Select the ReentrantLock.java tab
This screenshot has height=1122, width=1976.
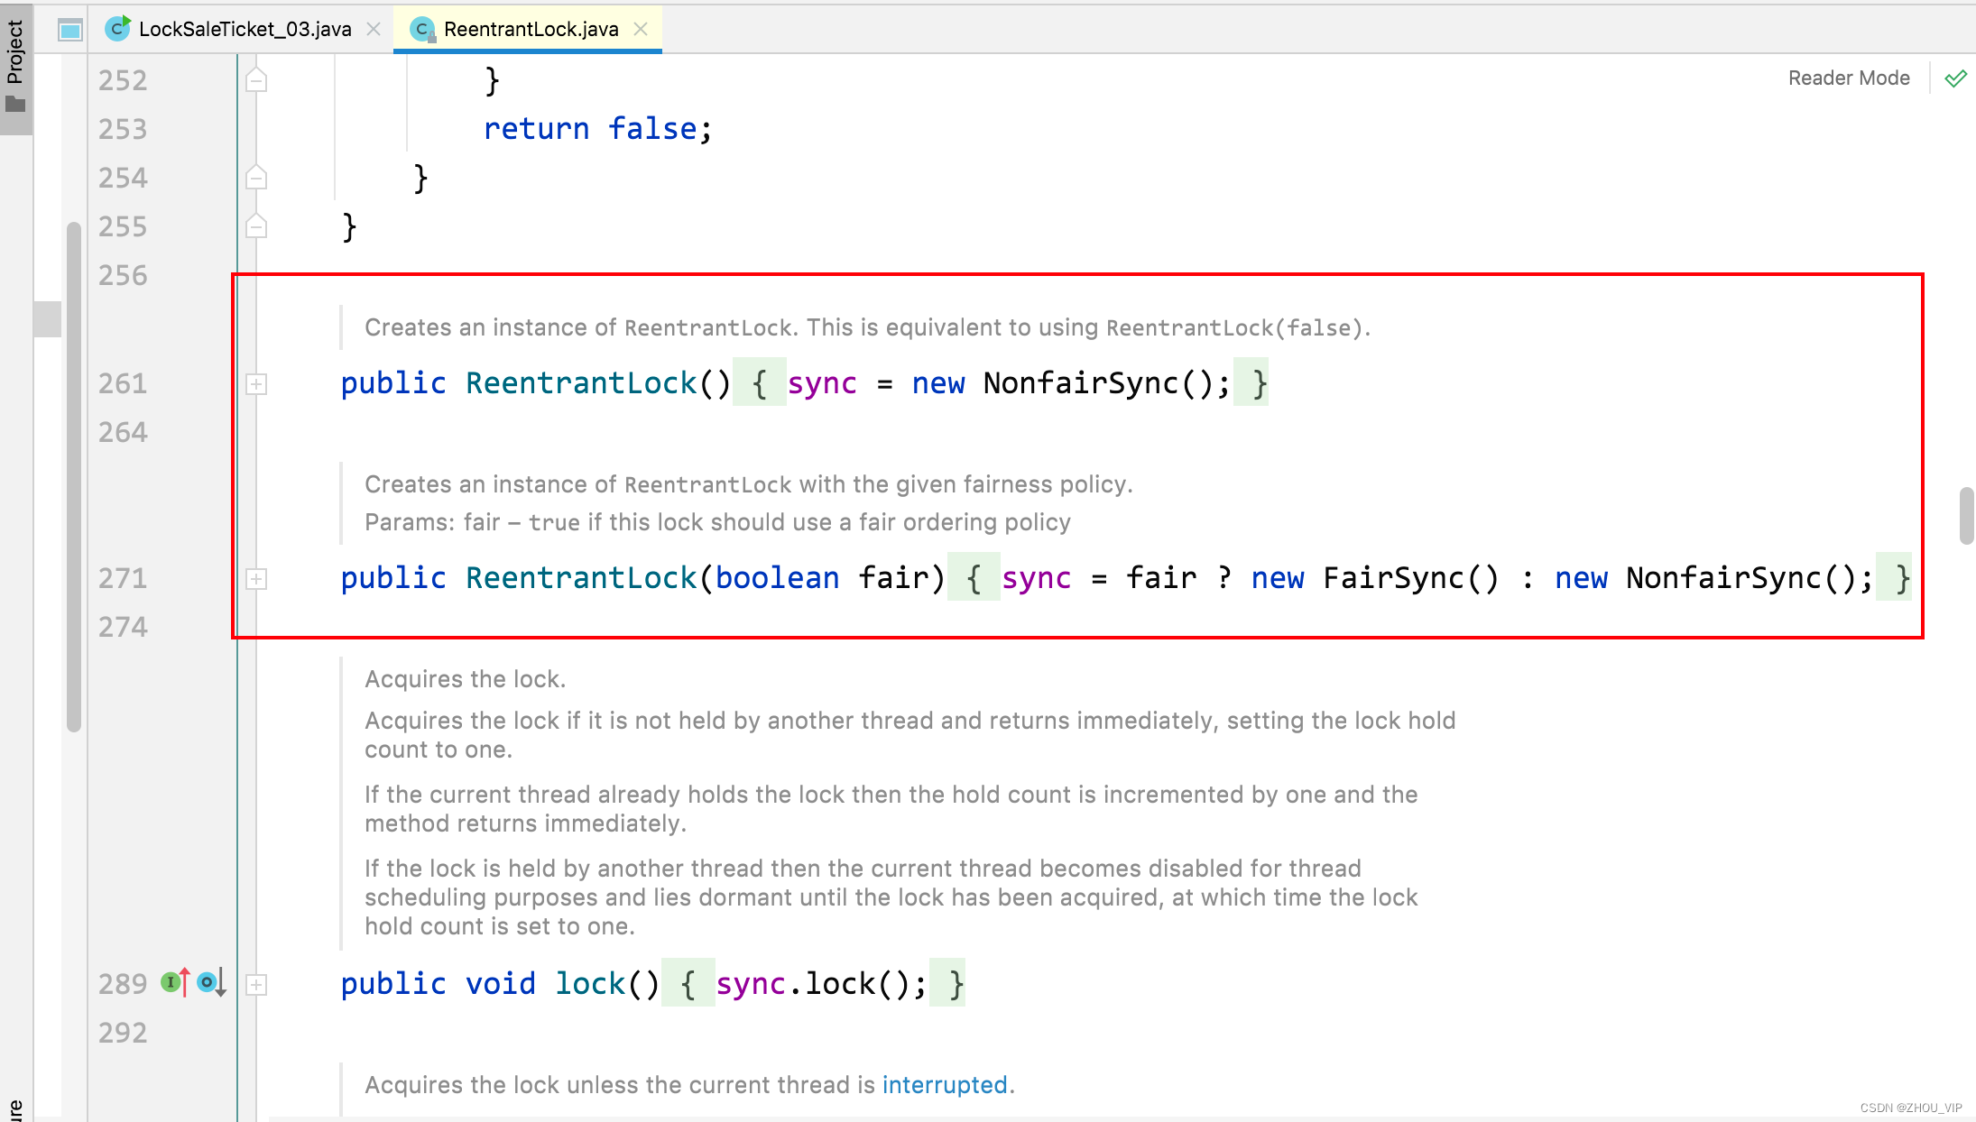(531, 29)
